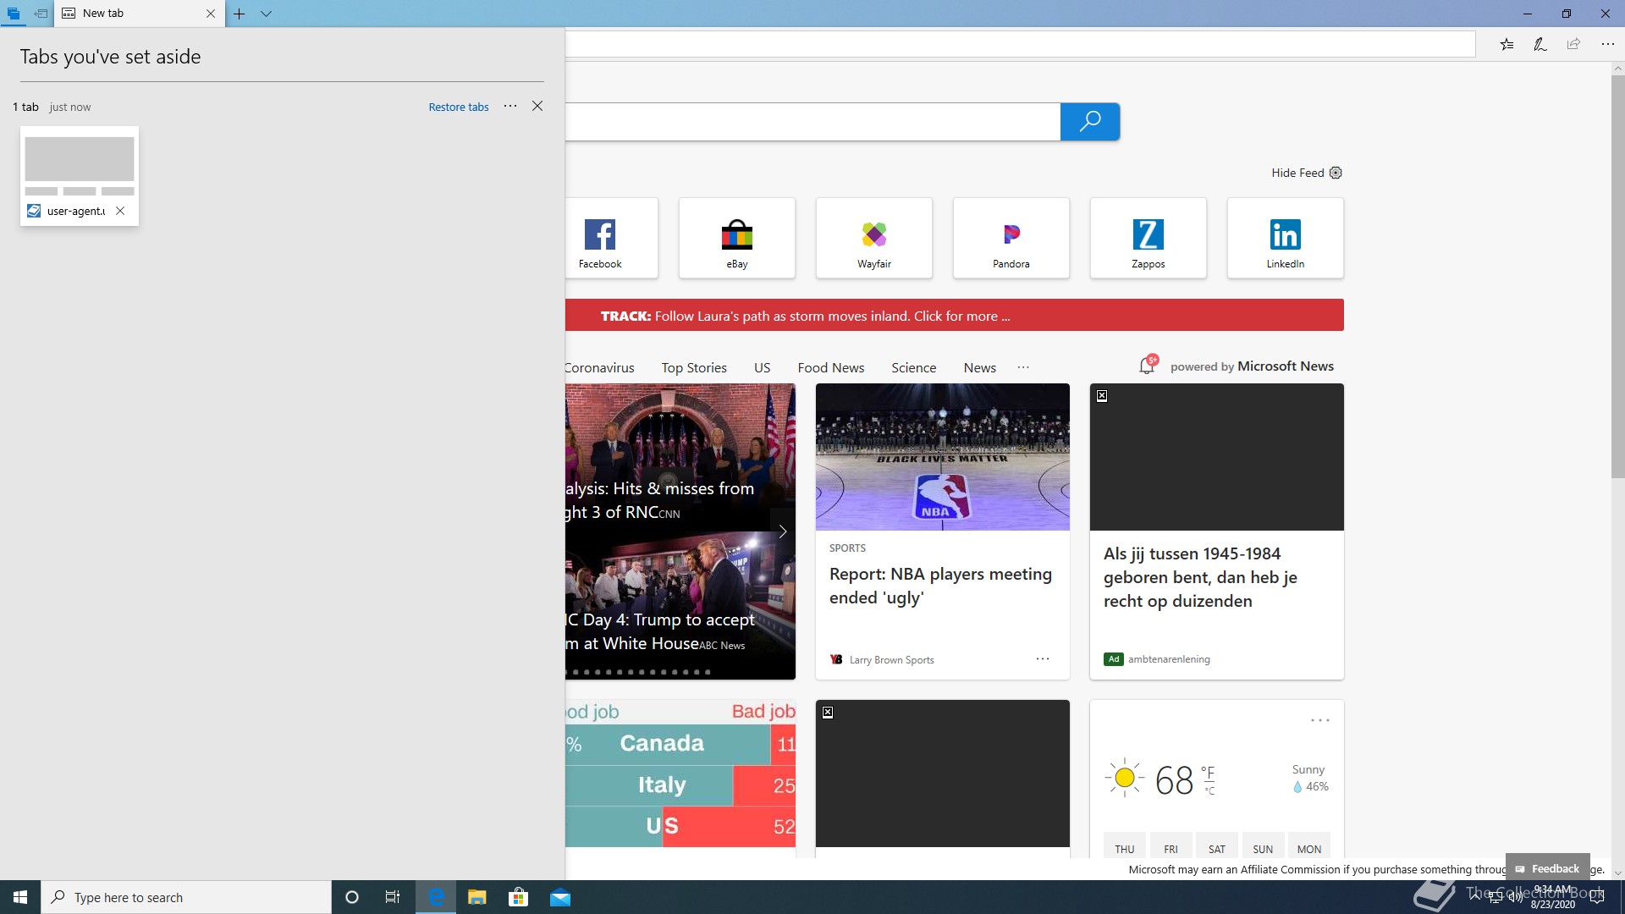The height and width of the screenshot is (914, 1625).
Task: Open Cortana from the taskbar
Action: click(352, 897)
